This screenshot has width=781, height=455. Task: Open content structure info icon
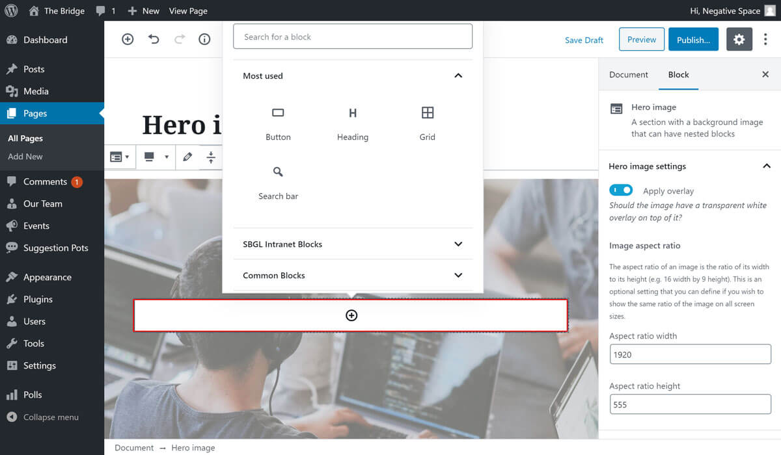(x=204, y=40)
